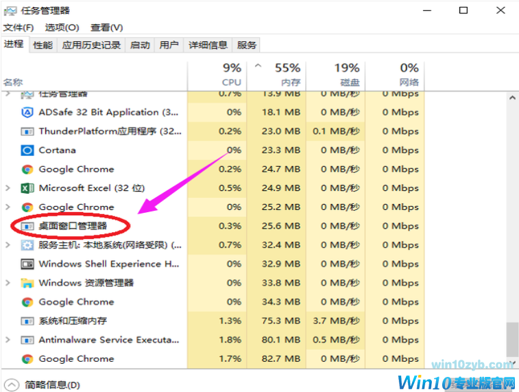Expand the Microsoft Excel process group
The height and width of the screenshot is (392, 519).
(8, 188)
